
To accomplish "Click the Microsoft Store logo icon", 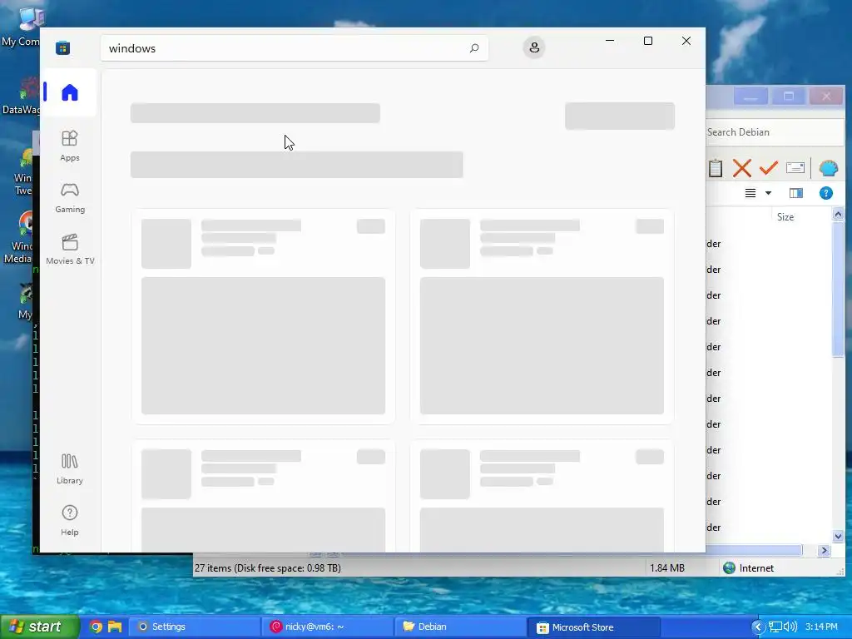I will click(62, 47).
